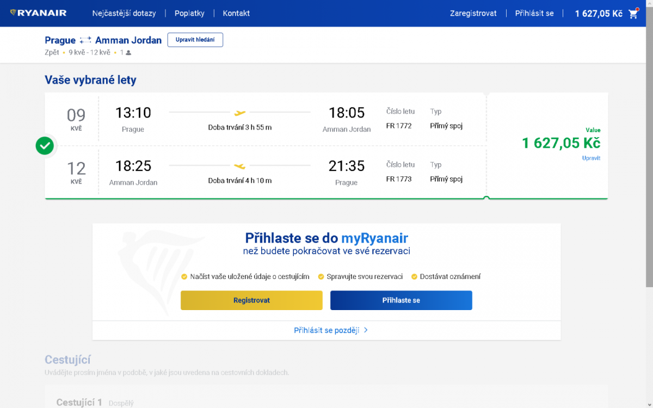Click the yellow check beside Spravujte svou rezervaci
Screen dimensions: 653x408
(x=321, y=276)
